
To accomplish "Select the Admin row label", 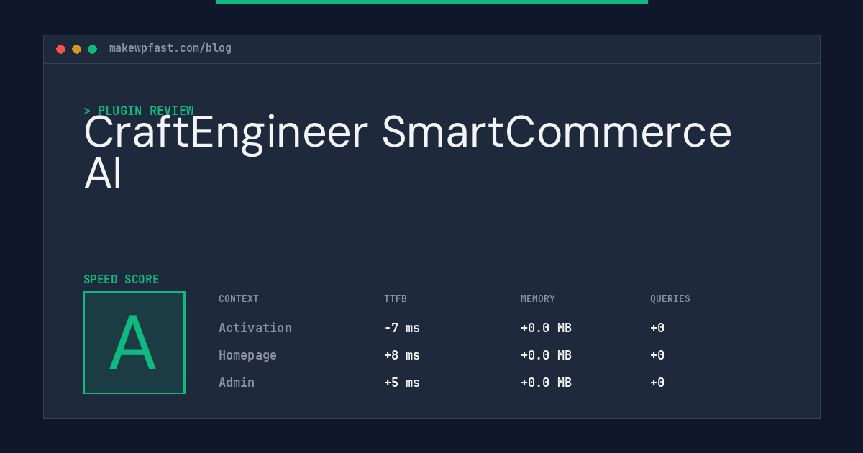I will 237,383.
